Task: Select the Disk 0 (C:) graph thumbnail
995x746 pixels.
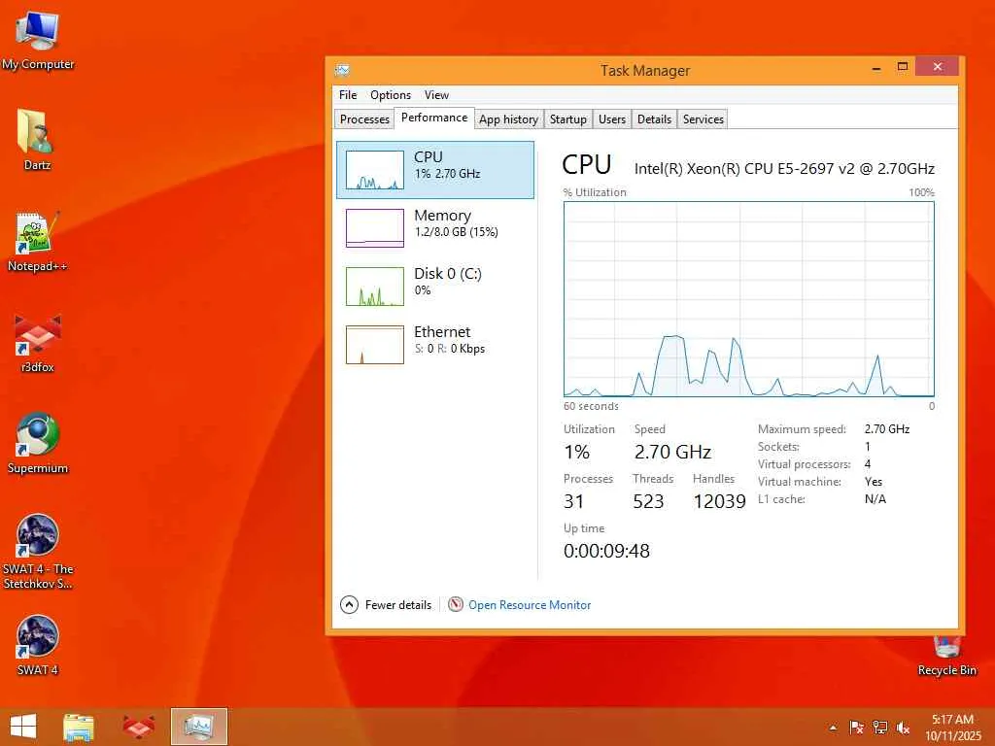Action: click(x=375, y=287)
